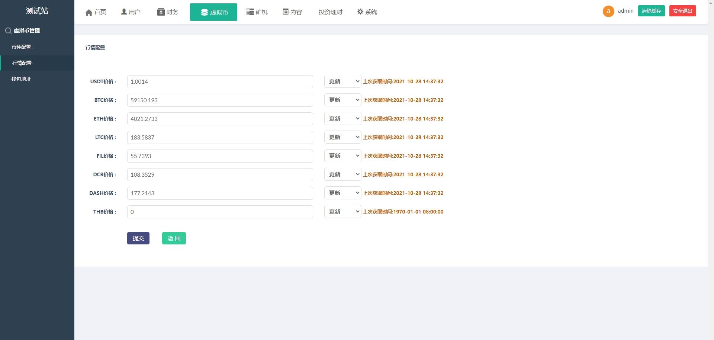Click the red 安全退出 button
Viewport: 714px width, 340px height.
point(683,11)
